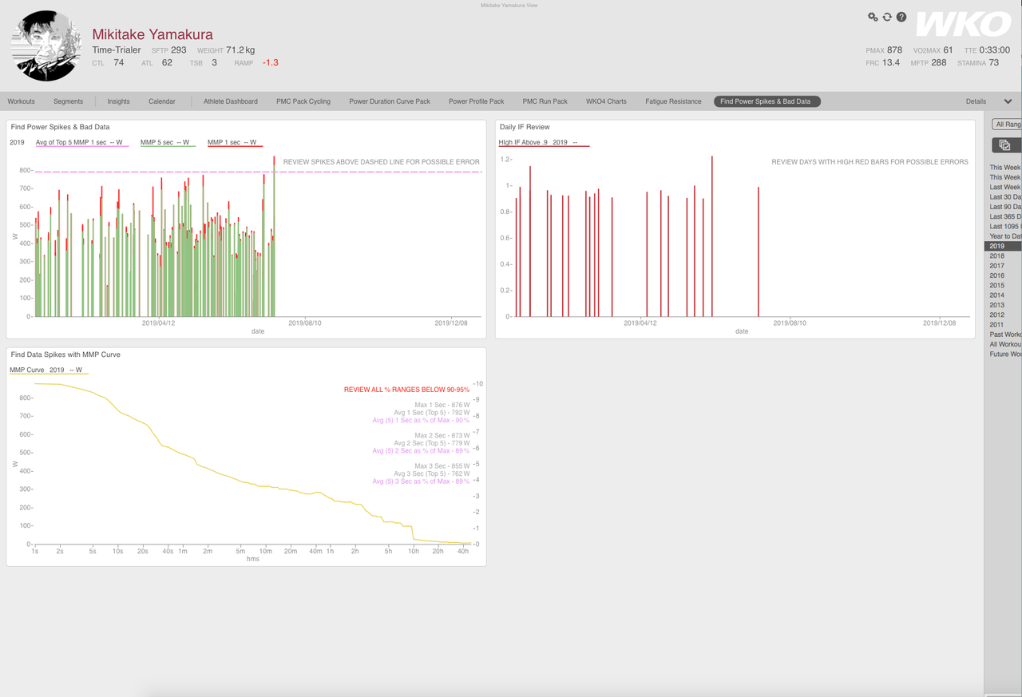
Task: Open the Athlete Dashboard tab
Action: tap(231, 101)
